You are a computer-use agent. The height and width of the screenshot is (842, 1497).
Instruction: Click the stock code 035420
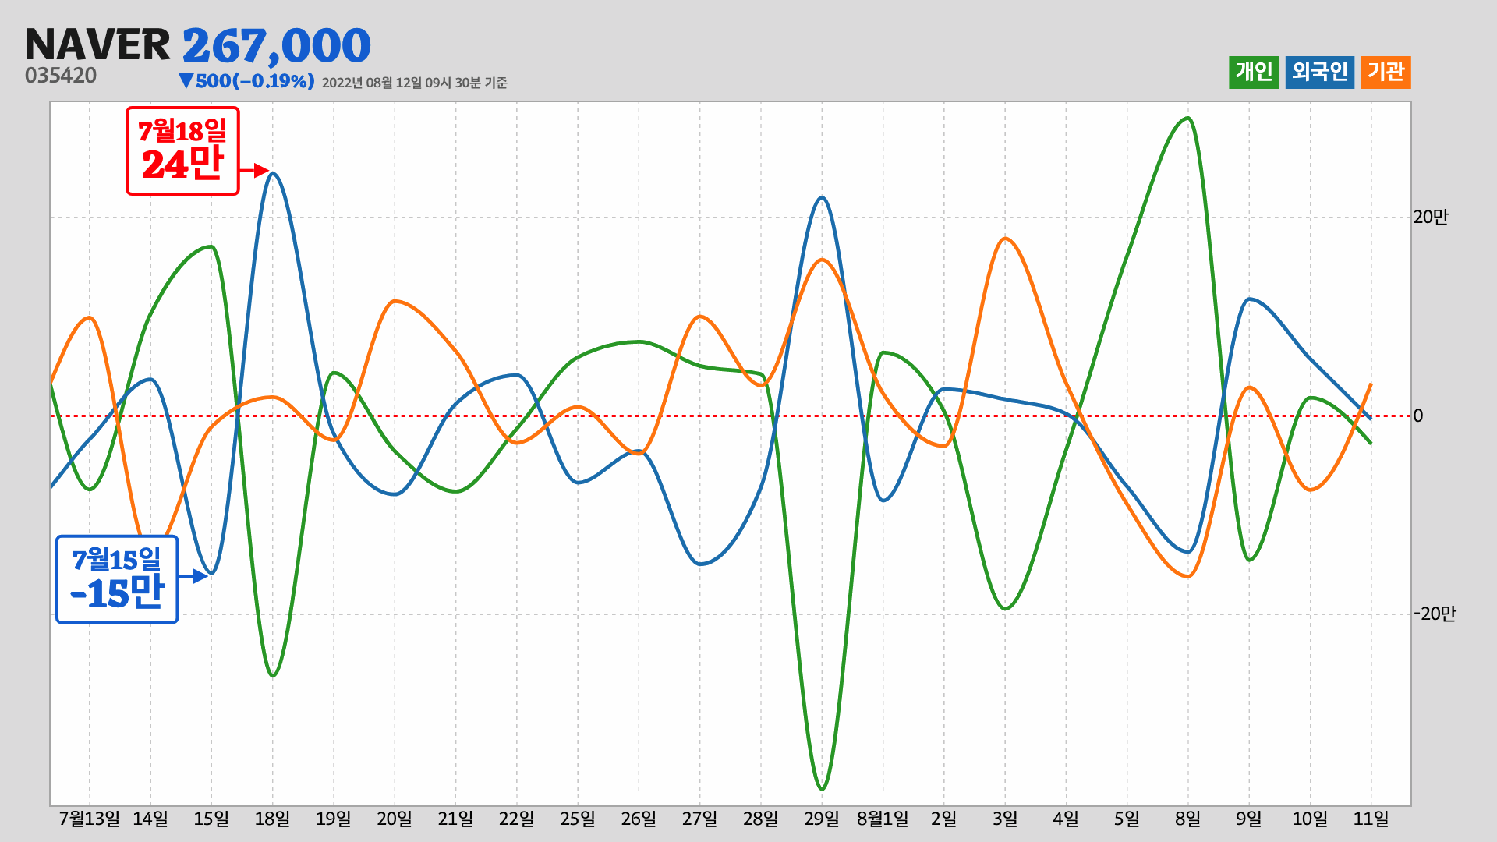pyautogui.click(x=61, y=76)
